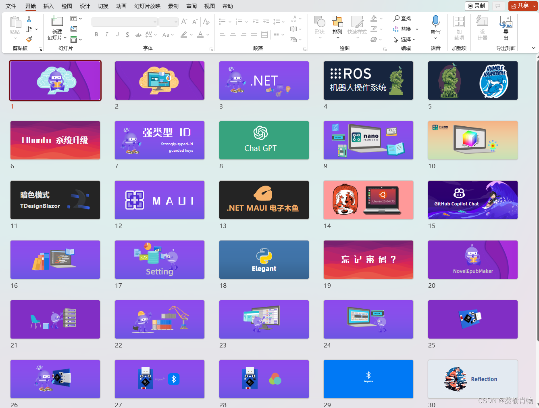Select the Reflection slide 30 thumbnail

point(473,379)
